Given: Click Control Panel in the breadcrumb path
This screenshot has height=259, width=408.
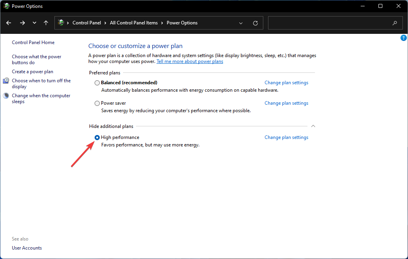Looking at the screenshot, I should pyautogui.click(x=87, y=23).
